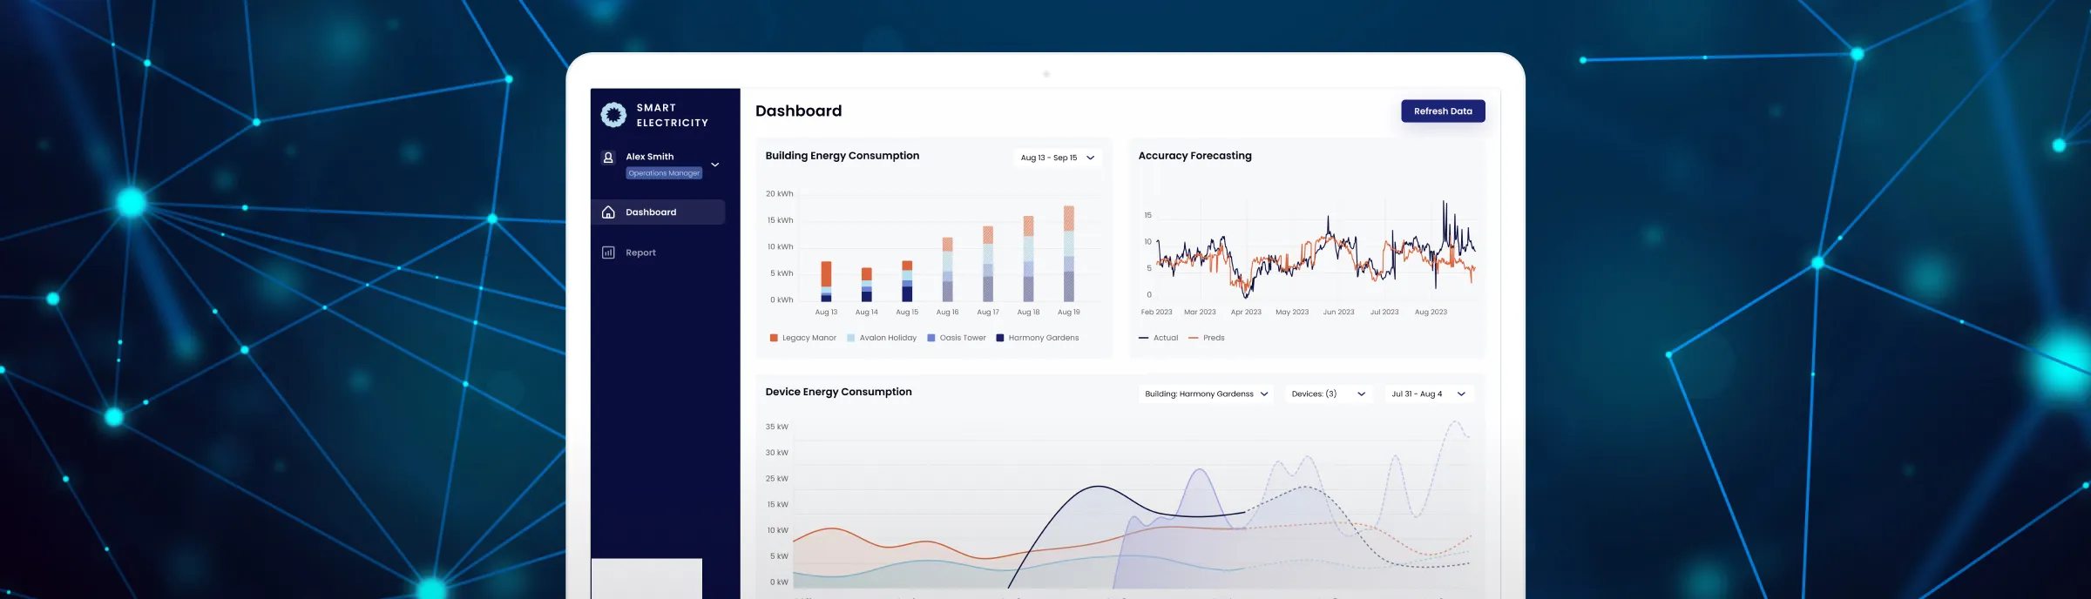Toggle the Actual series legend entry
This screenshot has height=599, width=2091.
1158,338
